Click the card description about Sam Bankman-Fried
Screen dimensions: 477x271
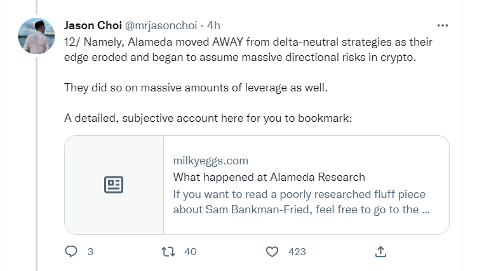point(302,201)
